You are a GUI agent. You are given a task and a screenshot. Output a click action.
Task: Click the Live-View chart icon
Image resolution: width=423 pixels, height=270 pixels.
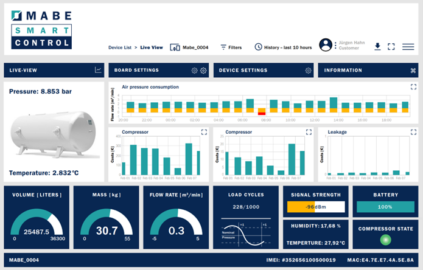(x=98, y=71)
